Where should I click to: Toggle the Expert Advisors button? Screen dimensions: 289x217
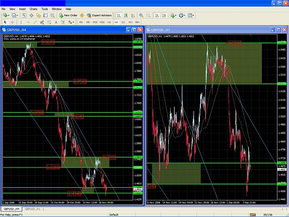[x=99, y=15]
